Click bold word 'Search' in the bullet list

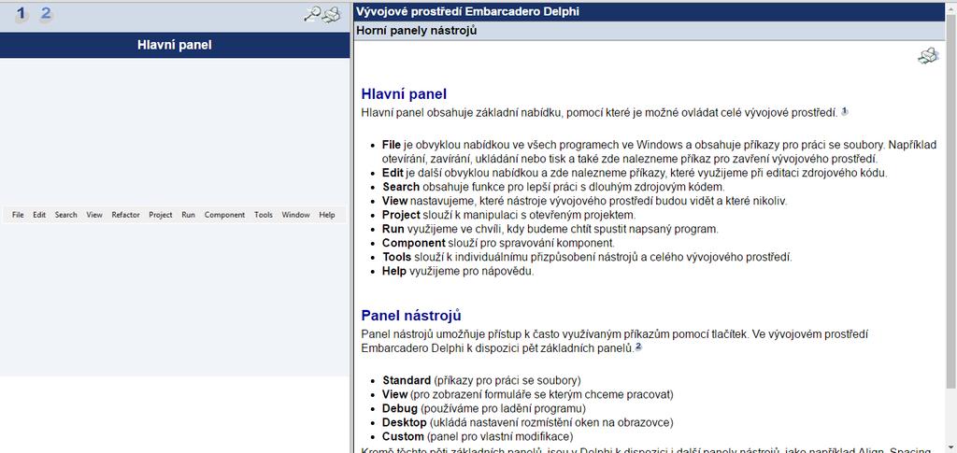[x=401, y=187]
